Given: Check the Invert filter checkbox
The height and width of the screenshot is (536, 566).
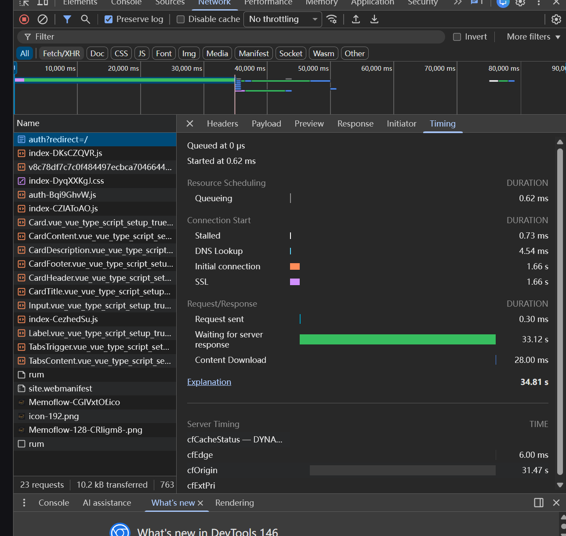Looking at the screenshot, I should click(x=457, y=37).
